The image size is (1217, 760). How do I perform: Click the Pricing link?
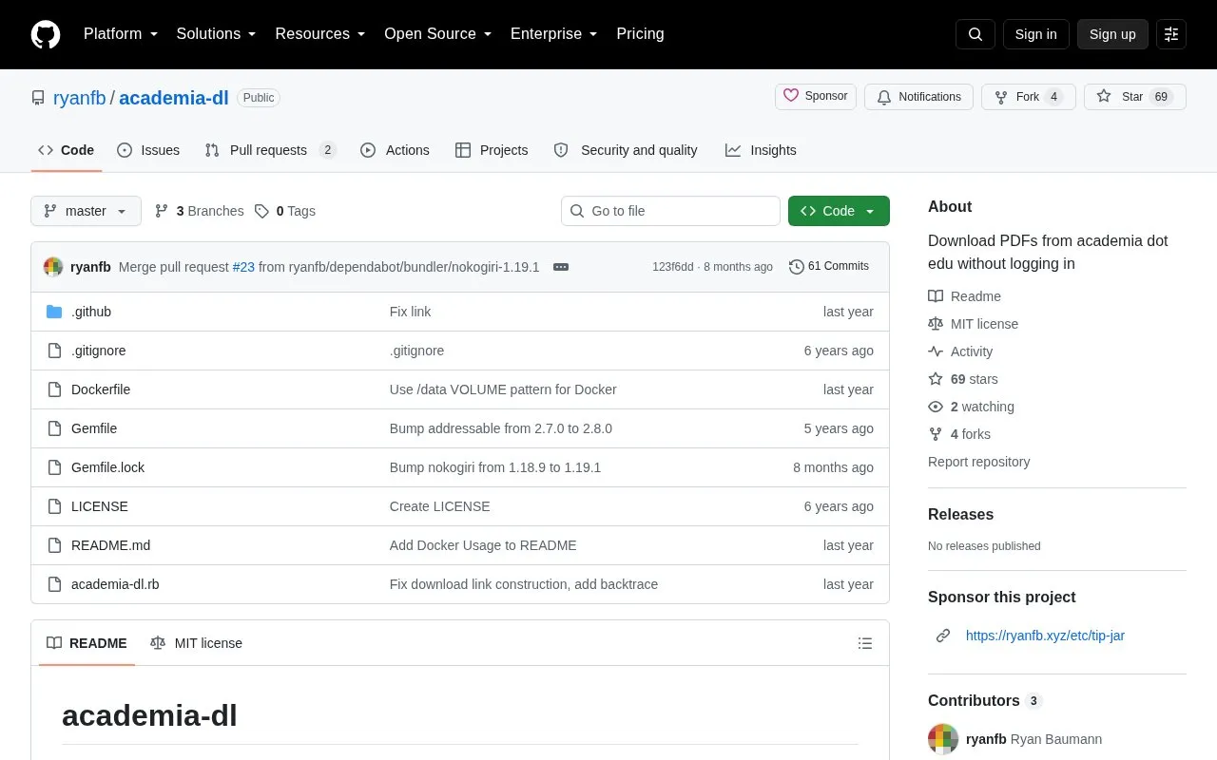coord(640,34)
